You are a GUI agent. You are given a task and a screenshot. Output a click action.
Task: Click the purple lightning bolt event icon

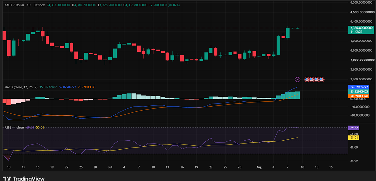tap(297, 80)
